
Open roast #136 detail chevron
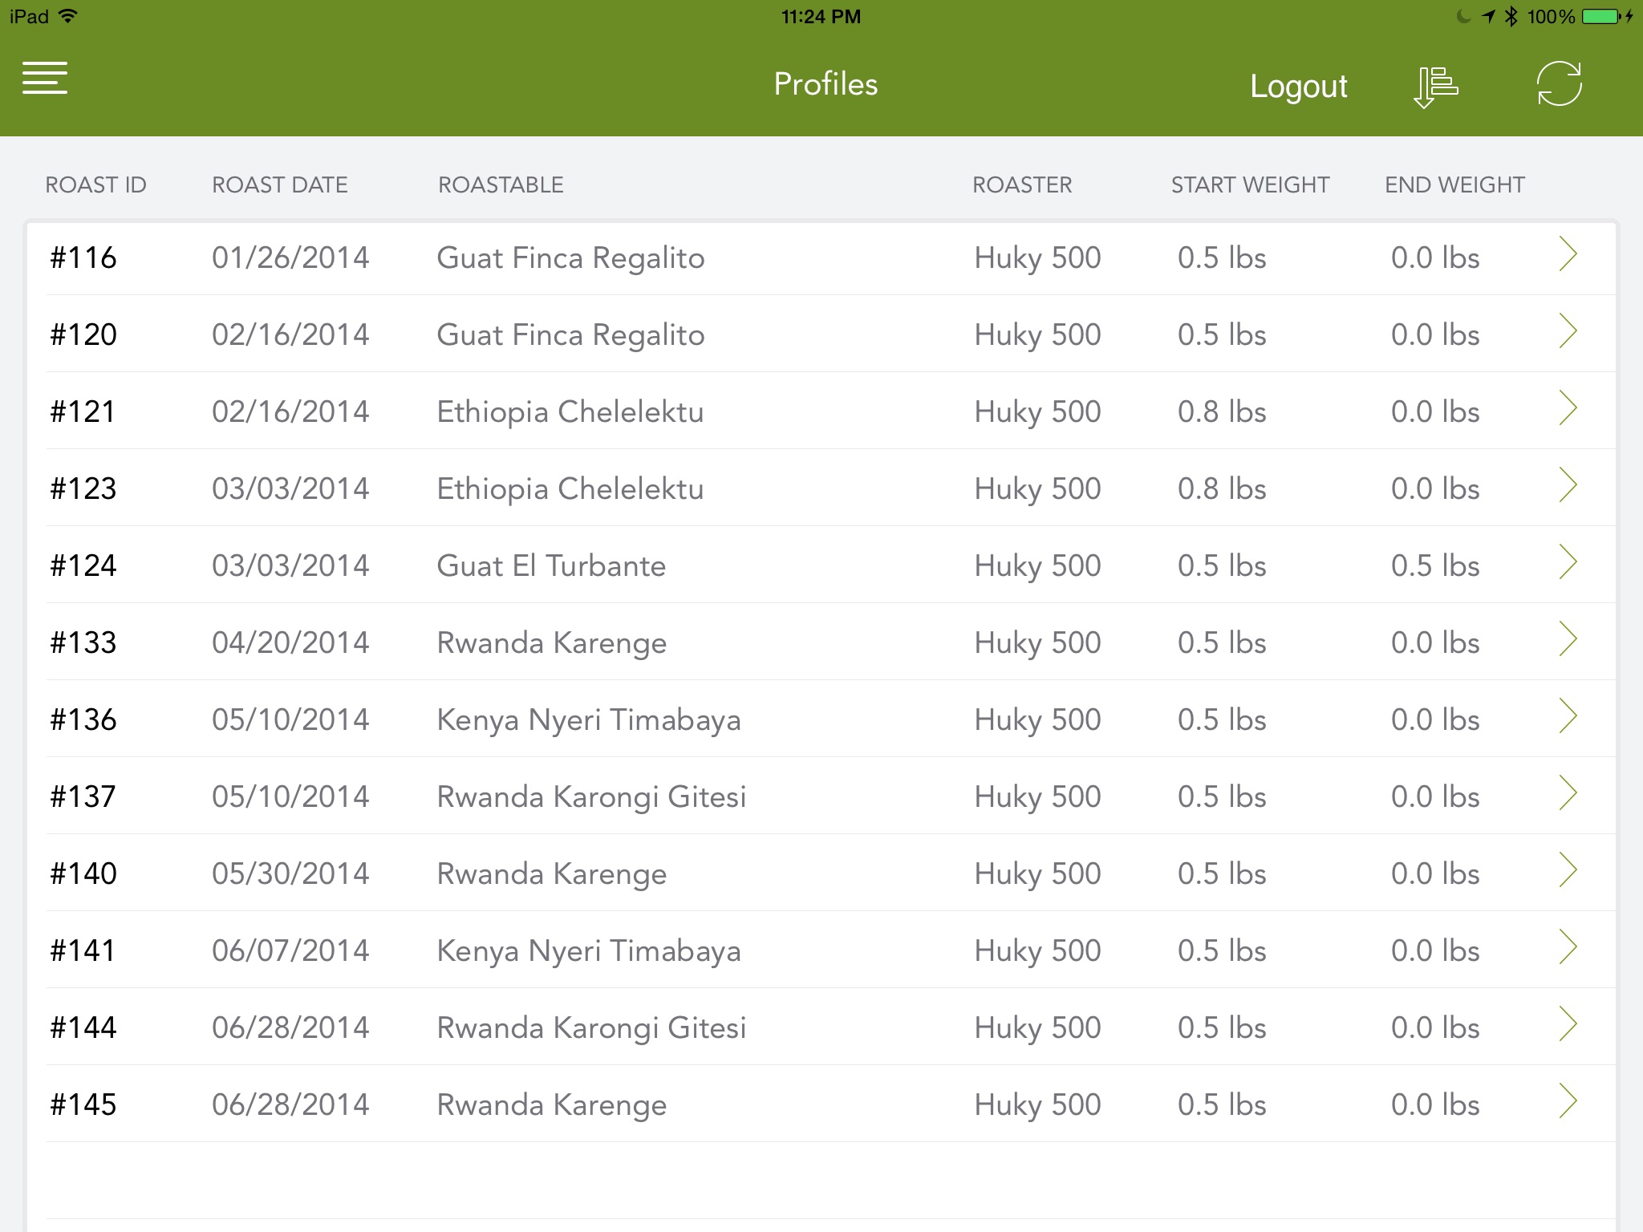1568,716
